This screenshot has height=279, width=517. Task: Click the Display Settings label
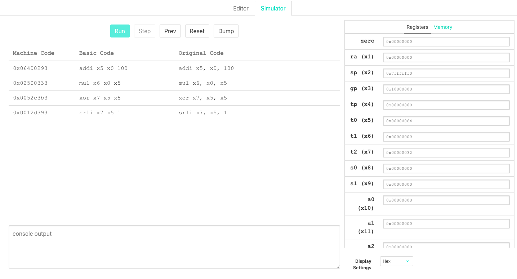click(362, 265)
